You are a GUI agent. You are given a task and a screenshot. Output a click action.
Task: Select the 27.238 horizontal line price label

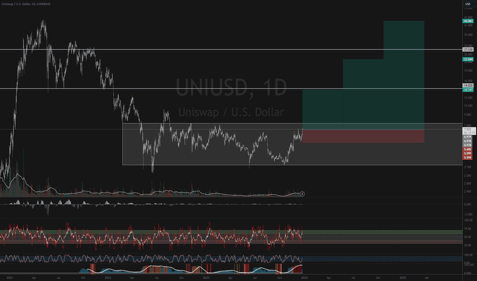(x=468, y=49)
